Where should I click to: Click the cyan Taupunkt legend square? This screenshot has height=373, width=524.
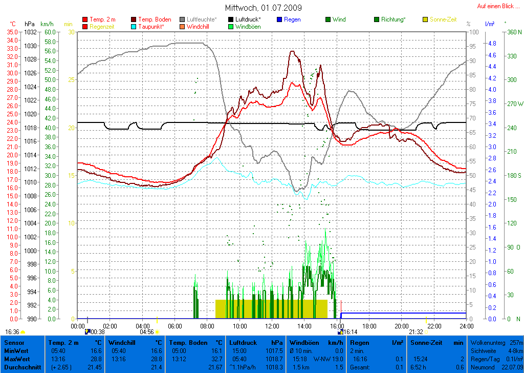pos(134,26)
